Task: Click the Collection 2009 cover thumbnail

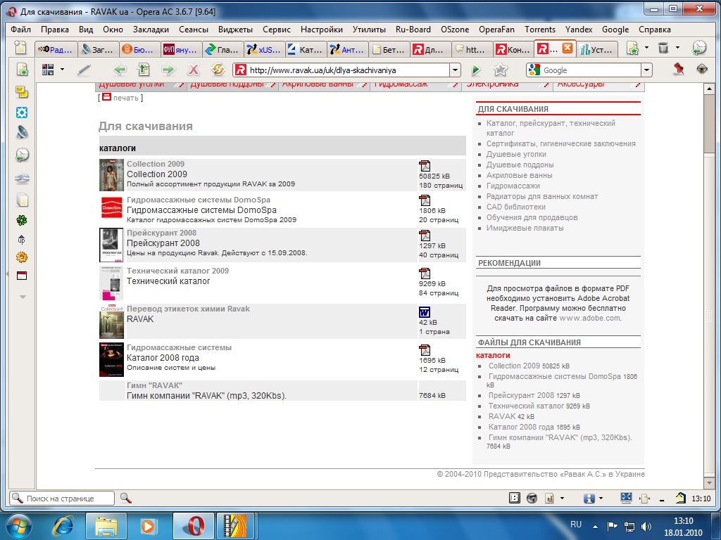Action: tap(111, 175)
